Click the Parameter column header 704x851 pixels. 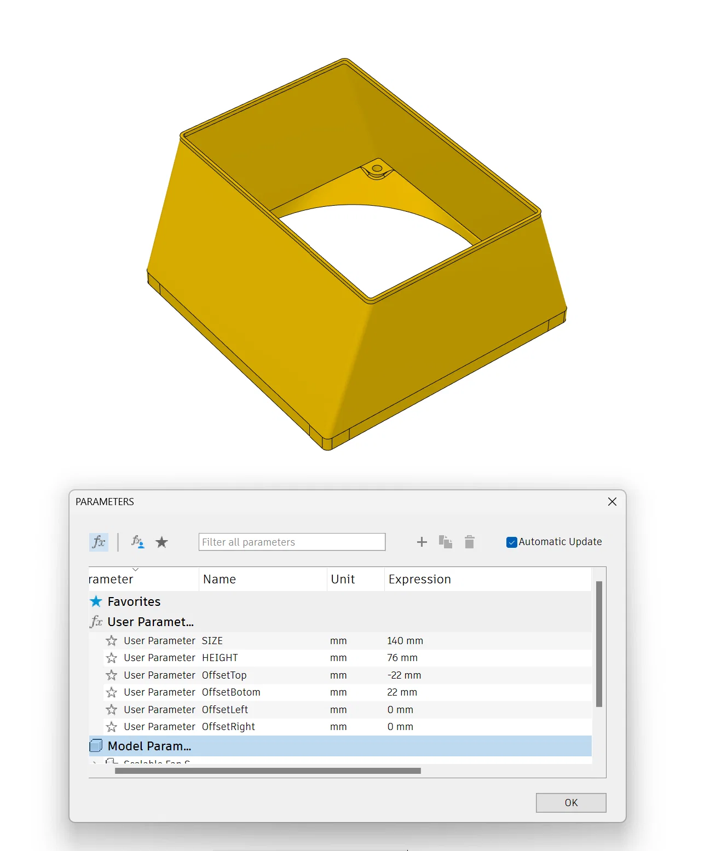[x=144, y=579]
